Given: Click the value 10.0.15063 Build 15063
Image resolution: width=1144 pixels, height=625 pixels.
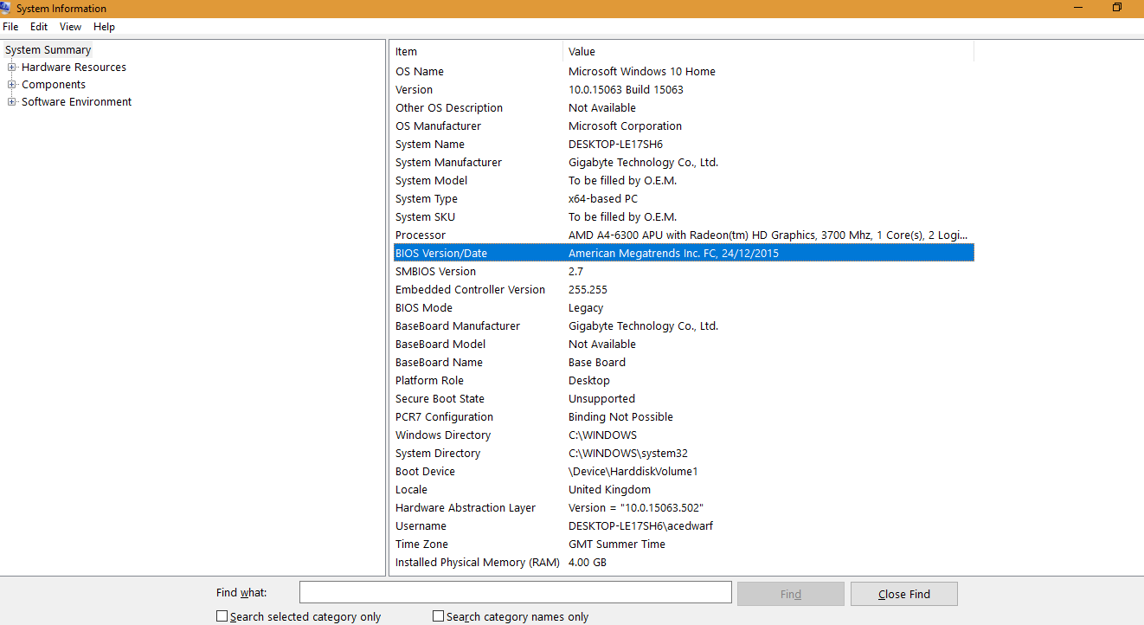Looking at the screenshot, I should (x=626, y=90).
